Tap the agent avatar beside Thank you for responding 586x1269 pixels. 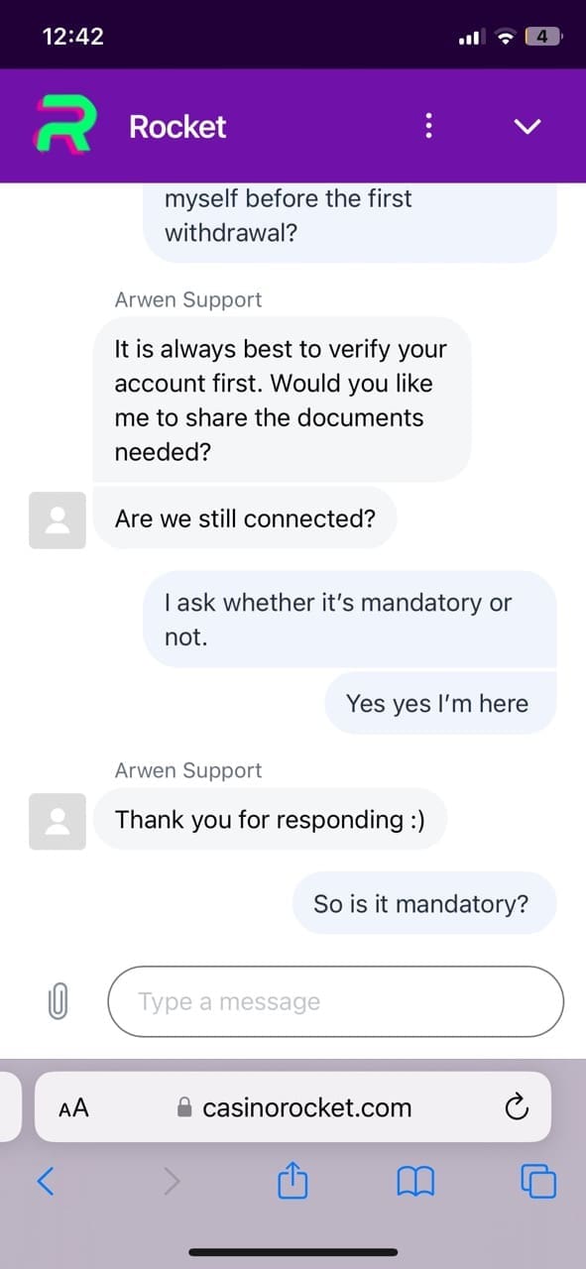[58, 821]
